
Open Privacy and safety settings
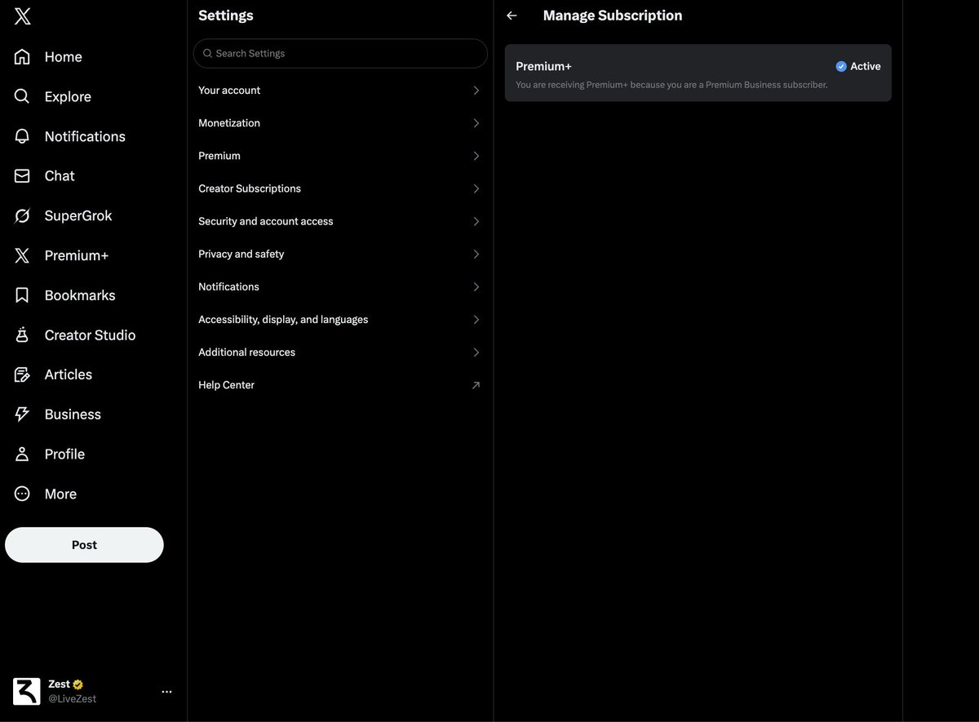[340, 254]
